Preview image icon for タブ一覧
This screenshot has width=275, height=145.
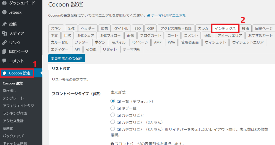point(119,108)
